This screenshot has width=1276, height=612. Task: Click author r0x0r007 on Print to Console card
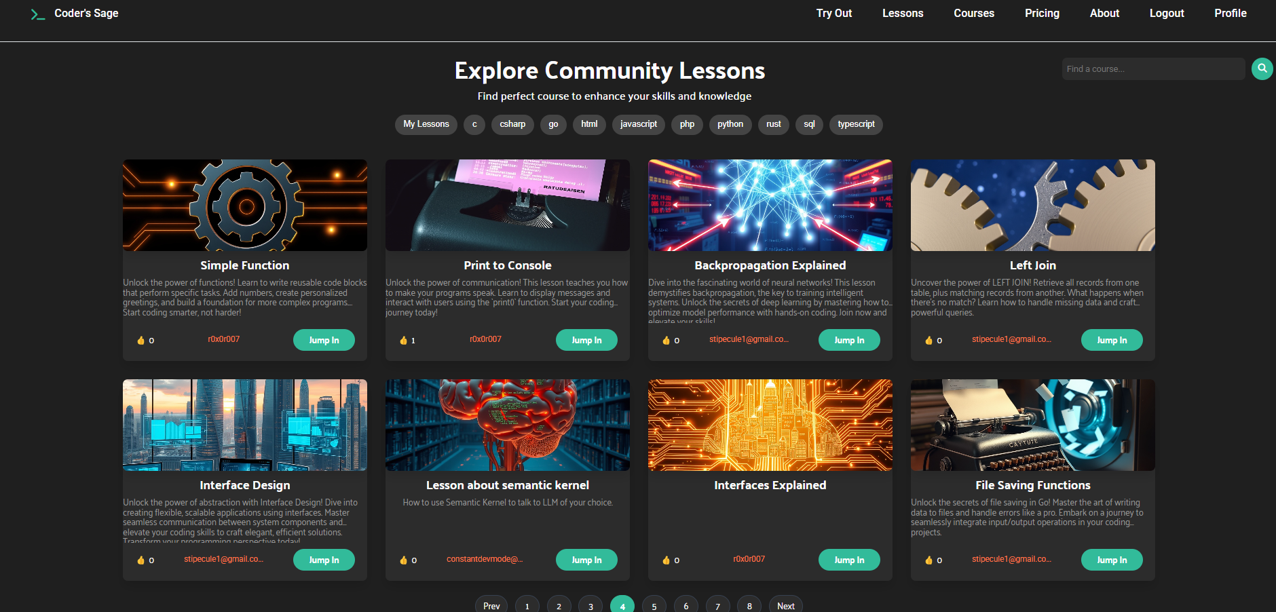[x=485, y=339]
